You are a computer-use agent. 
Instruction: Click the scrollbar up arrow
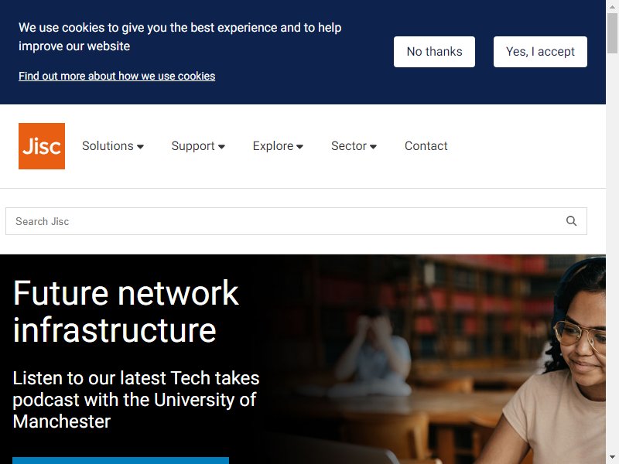612,6
